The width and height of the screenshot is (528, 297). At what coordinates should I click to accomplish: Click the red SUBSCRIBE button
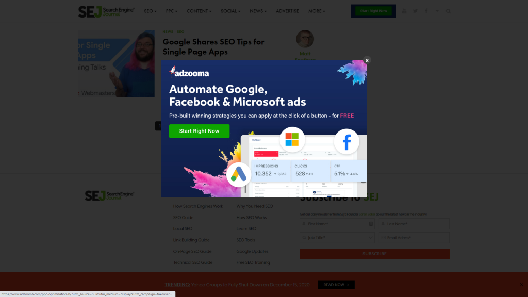(374, 254)
